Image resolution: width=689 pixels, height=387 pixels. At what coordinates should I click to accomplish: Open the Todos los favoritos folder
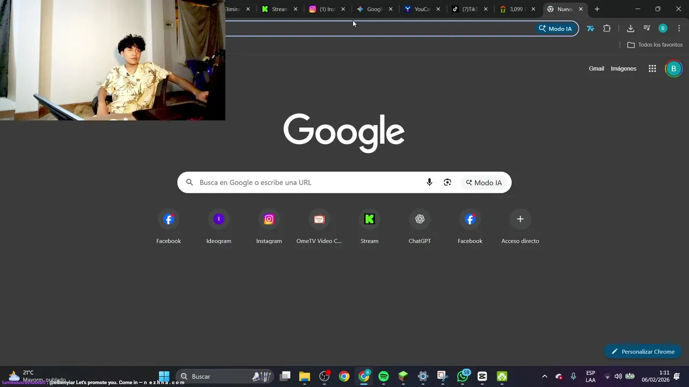pyautogui.click(x=655, y=45)
